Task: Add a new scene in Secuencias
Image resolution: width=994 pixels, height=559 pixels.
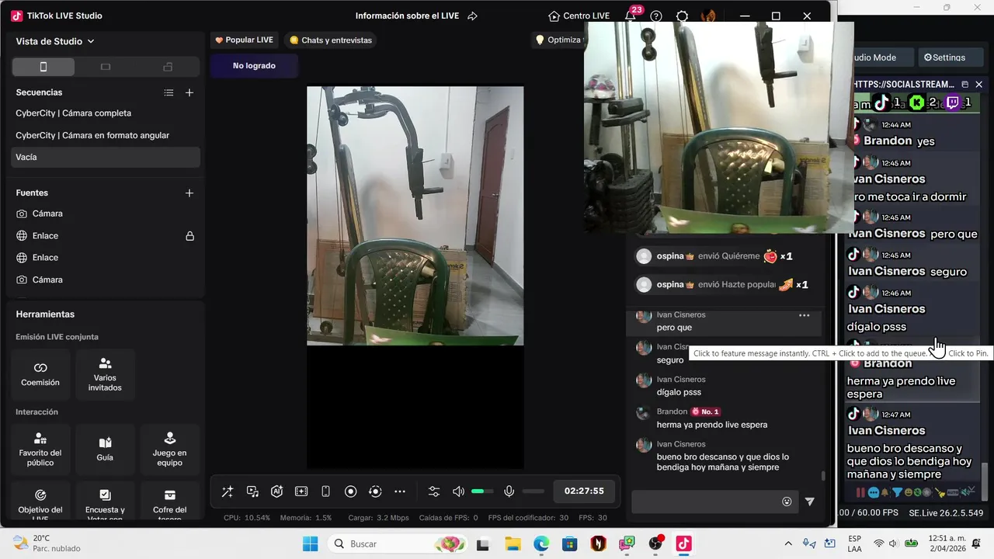Action: point(189,92)
